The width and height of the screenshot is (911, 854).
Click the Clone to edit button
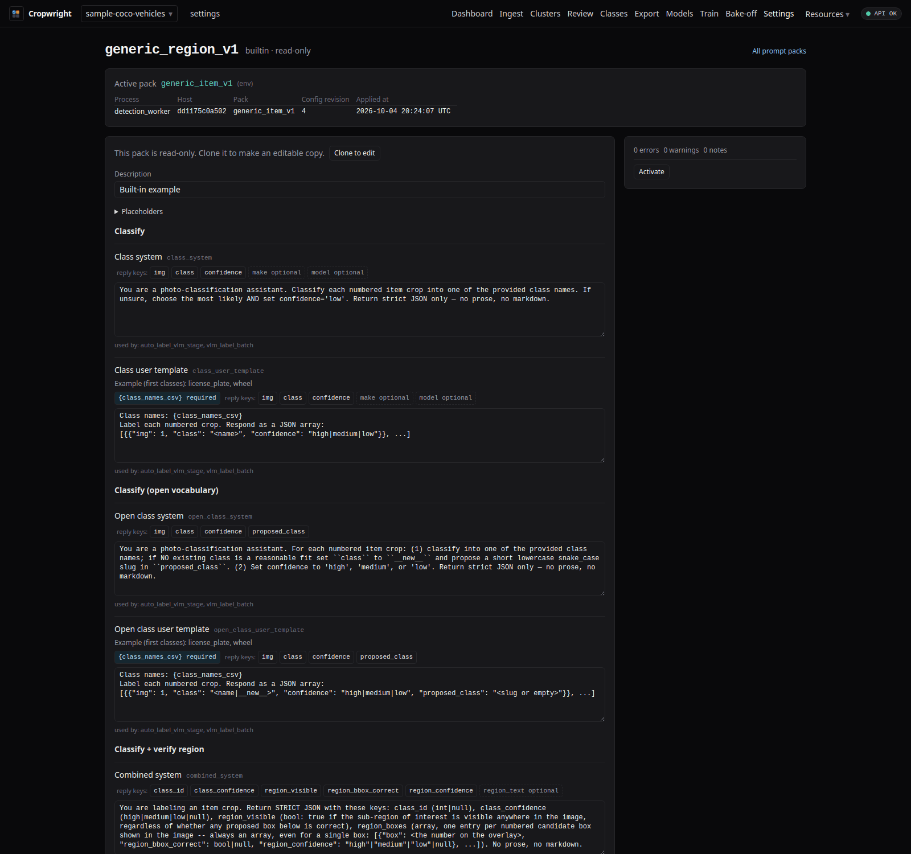point(354,153)
